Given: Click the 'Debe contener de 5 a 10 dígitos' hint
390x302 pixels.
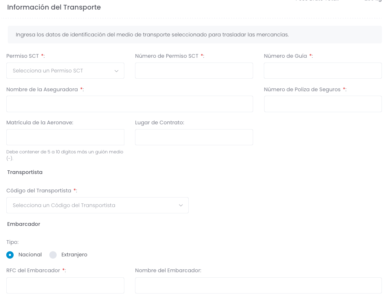Looking at the screenshot, I should pos(65,155).
